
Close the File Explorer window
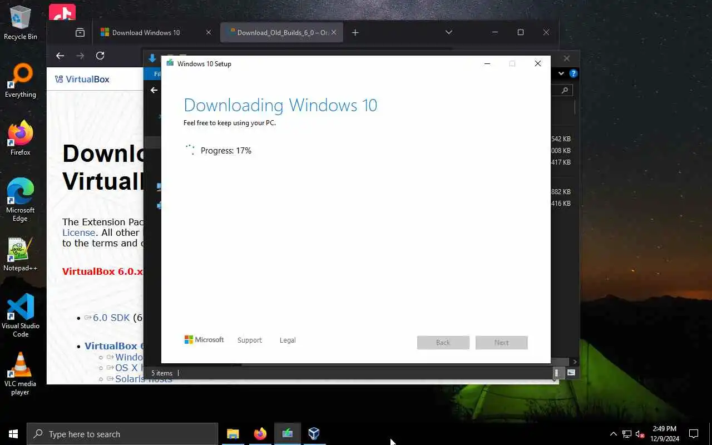[x=567, y=58]
